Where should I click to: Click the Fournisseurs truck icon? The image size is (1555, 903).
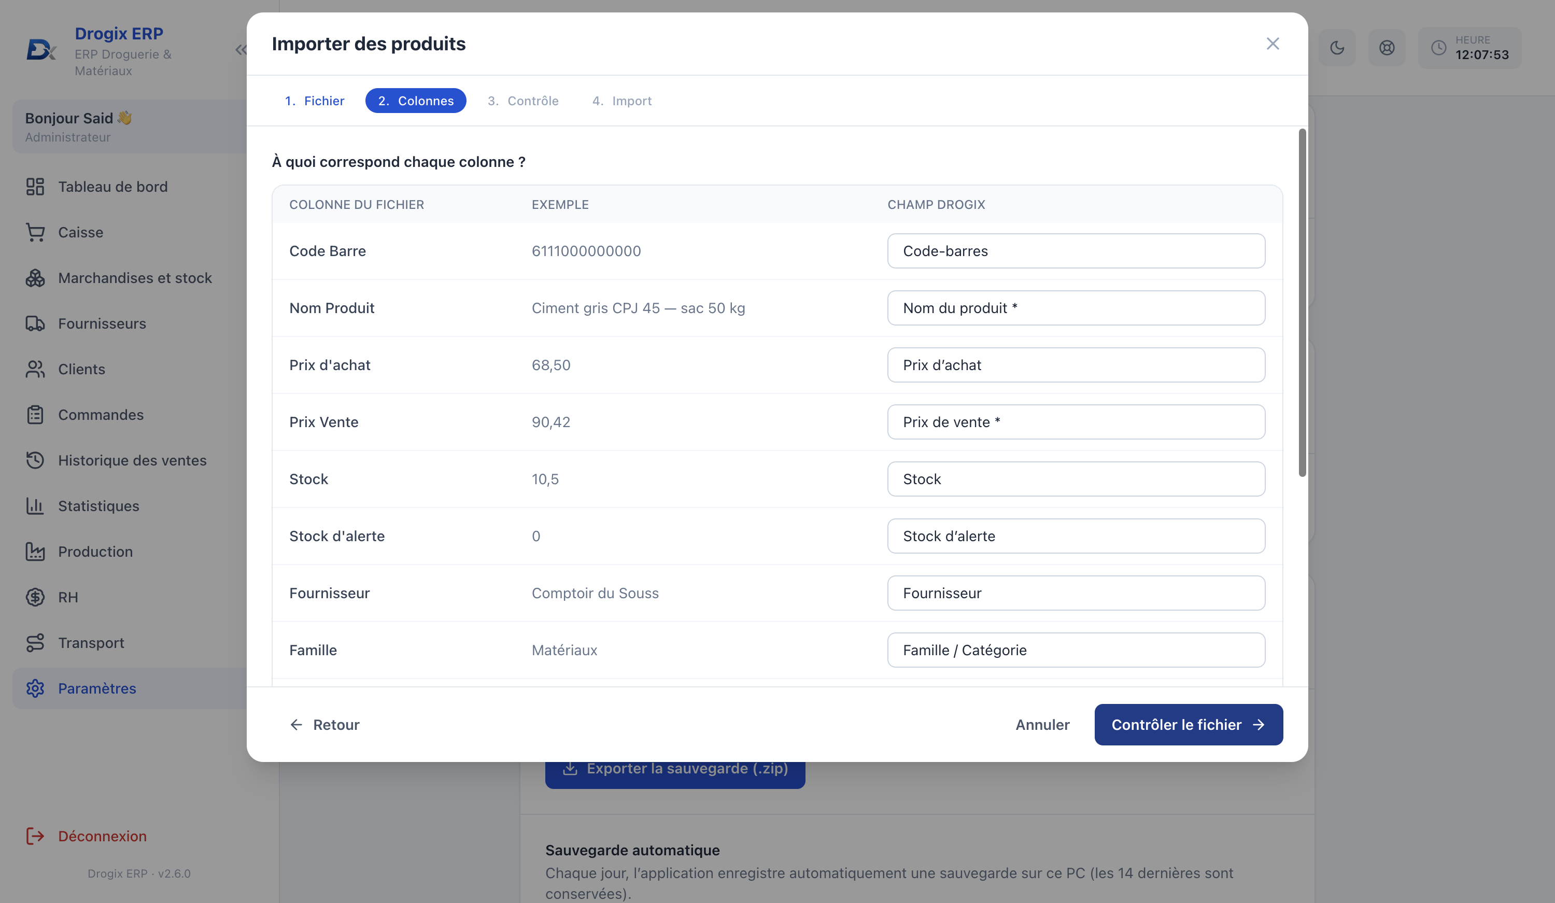click(35, 323)
